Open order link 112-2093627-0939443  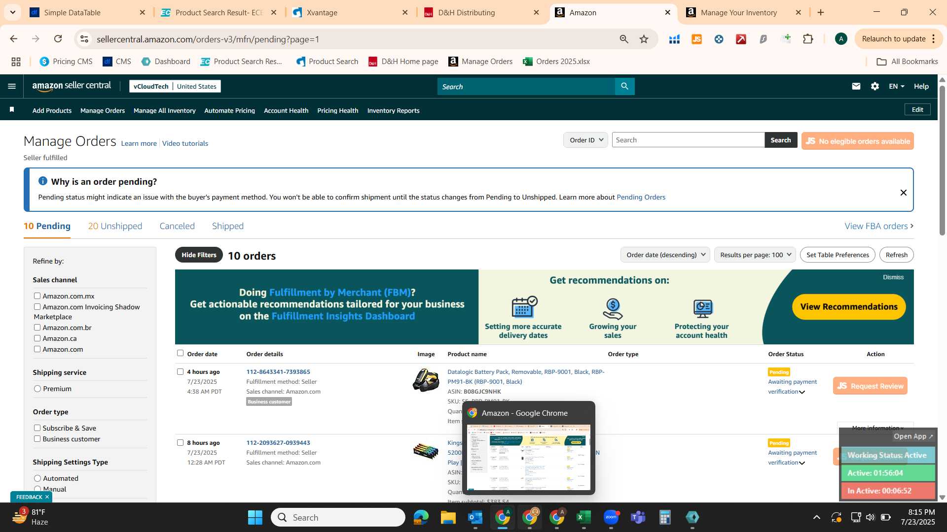pos(278,442)
